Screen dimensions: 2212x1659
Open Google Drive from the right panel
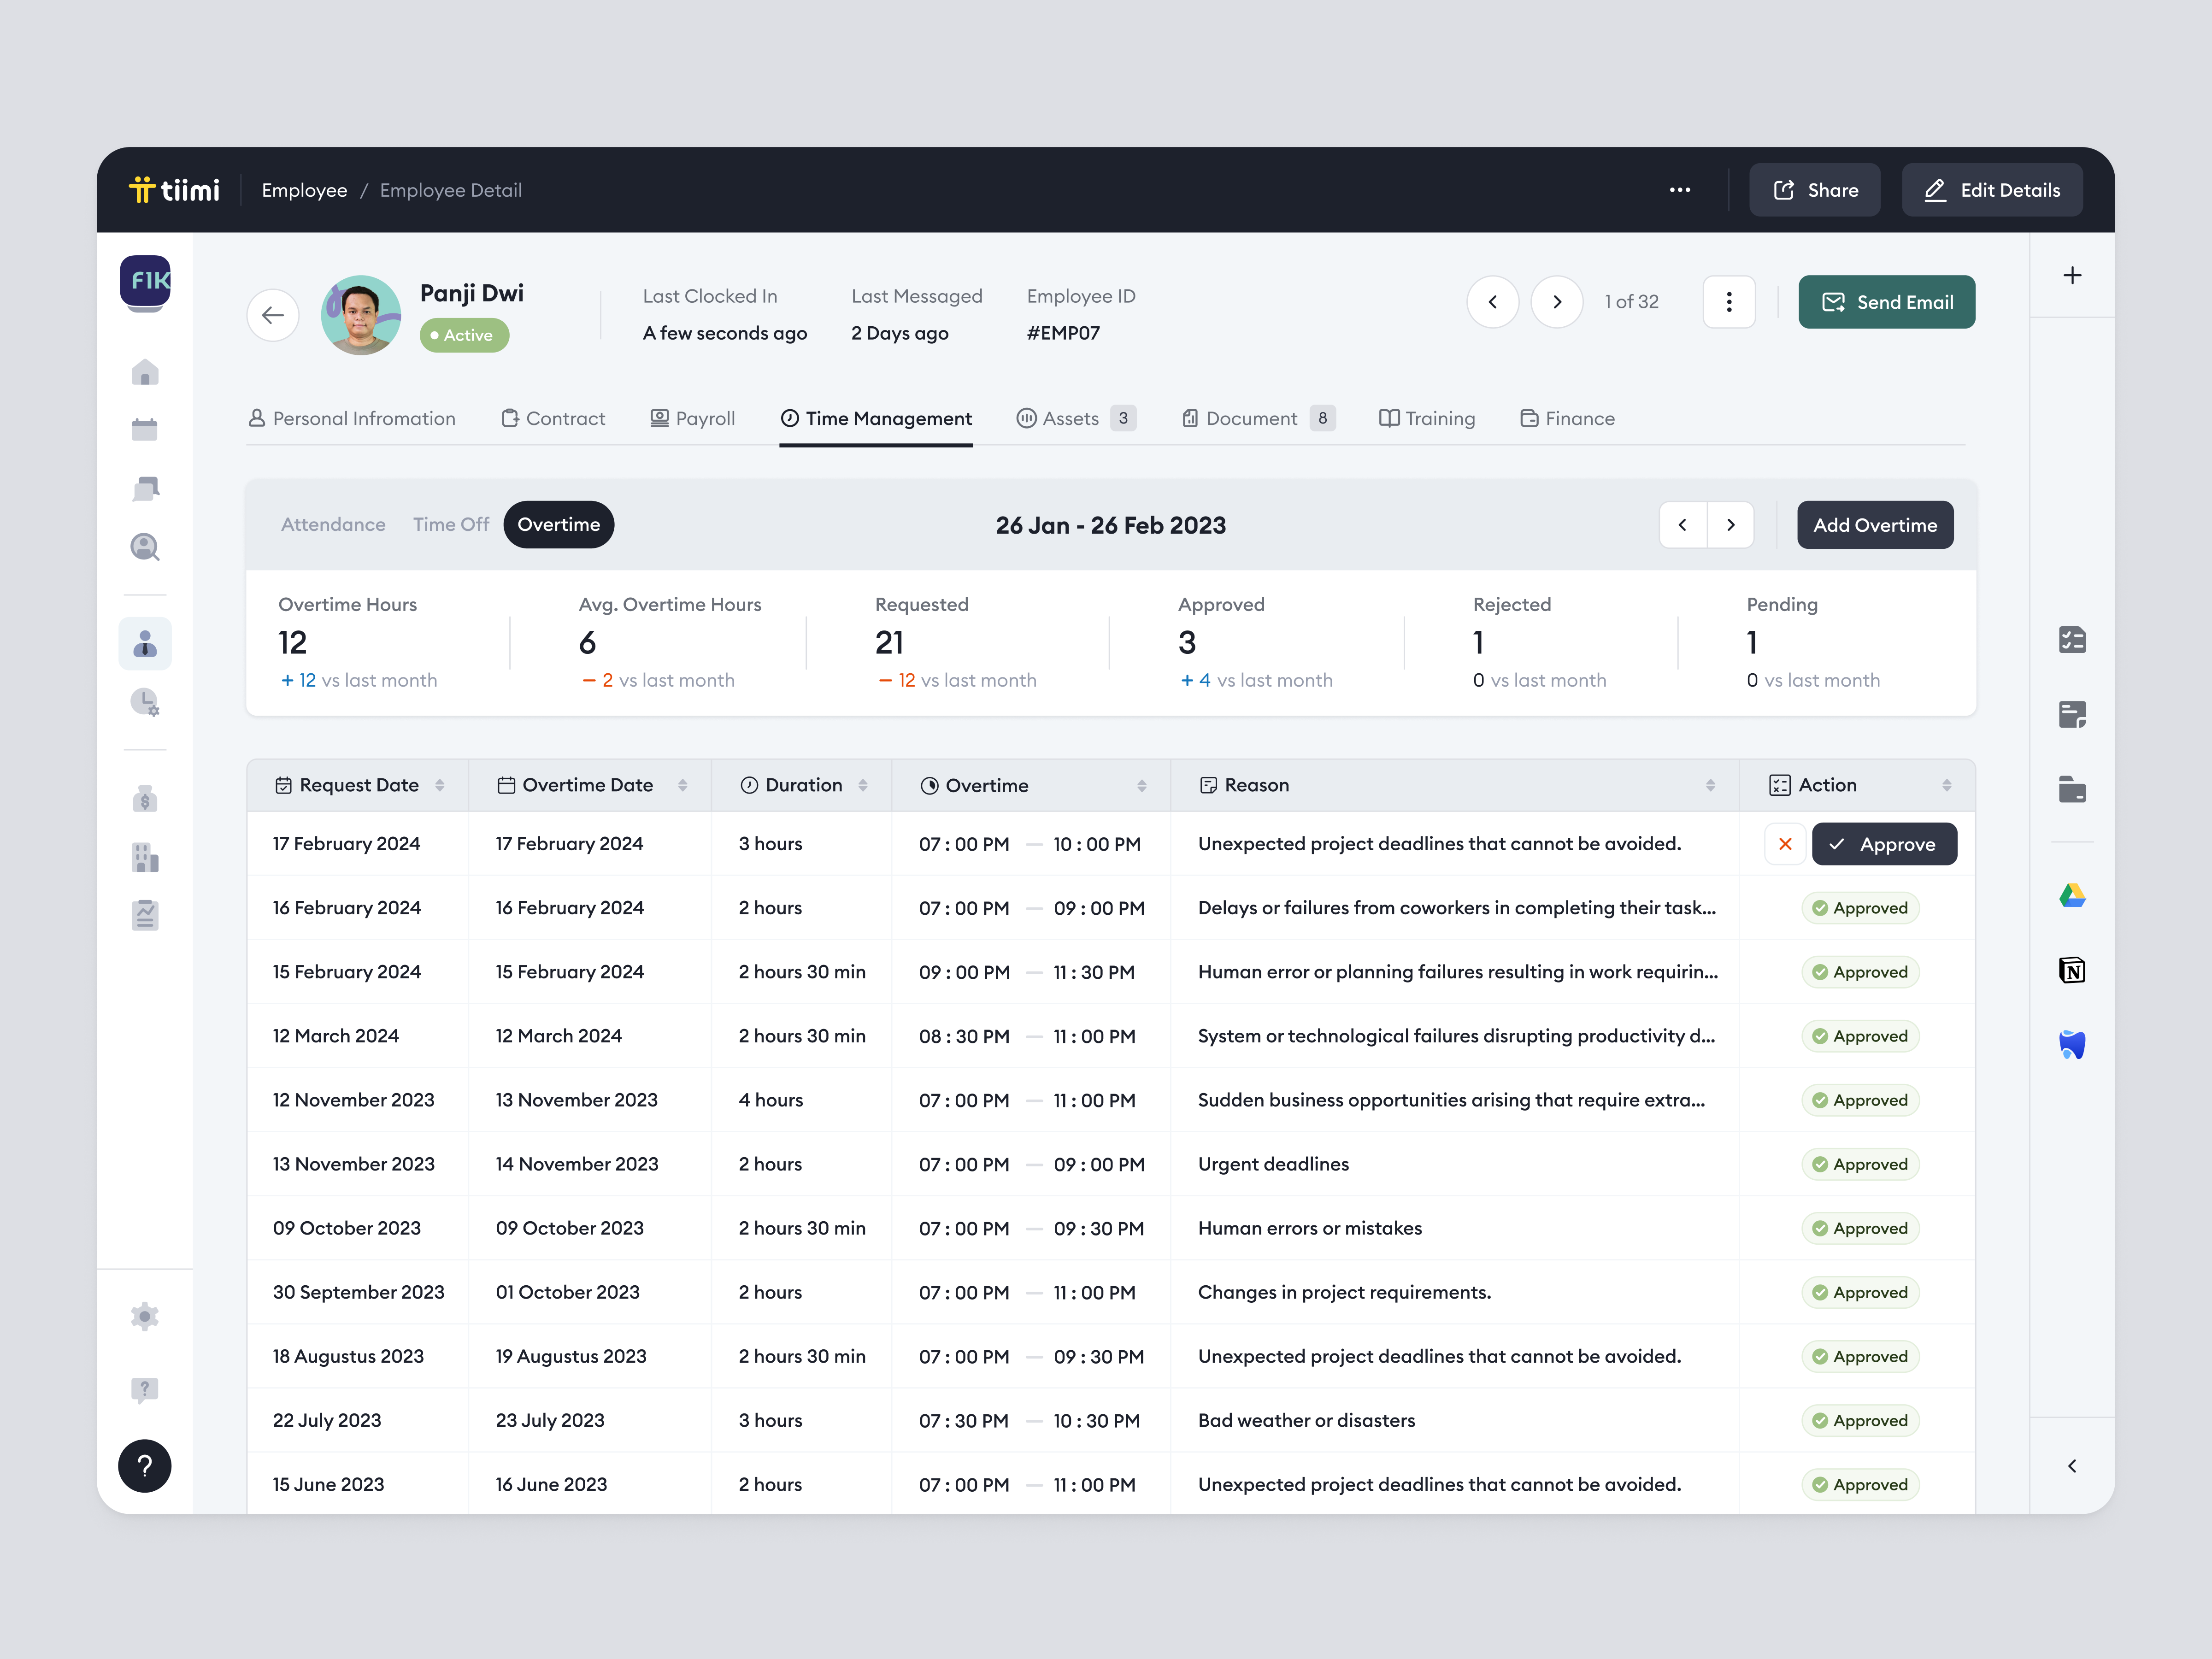2072,895
